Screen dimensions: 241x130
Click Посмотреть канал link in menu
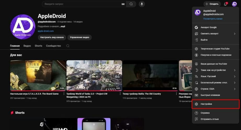[x=213, y=19]
